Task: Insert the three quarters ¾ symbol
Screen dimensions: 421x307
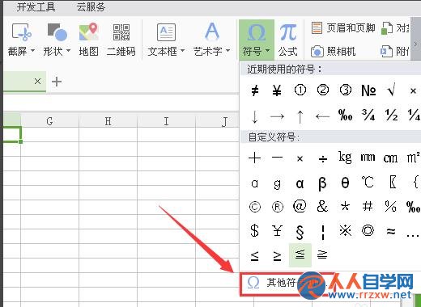Action: pos(368,115)
